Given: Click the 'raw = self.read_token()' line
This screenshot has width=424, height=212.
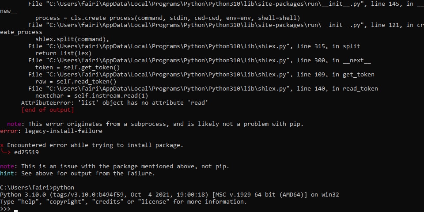Looking at the screenshot, I should (76, 81).
